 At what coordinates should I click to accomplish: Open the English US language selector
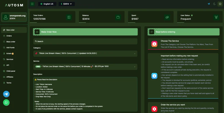pyautogui.click(x=47, y=4)
